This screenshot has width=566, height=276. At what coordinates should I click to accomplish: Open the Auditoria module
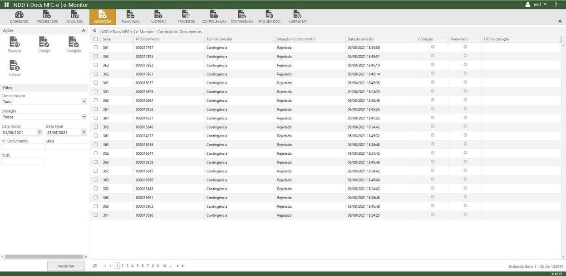click(x=158, y=17)
